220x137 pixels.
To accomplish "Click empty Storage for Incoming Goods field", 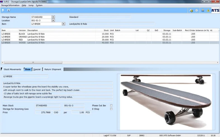I will click(48, 109).
